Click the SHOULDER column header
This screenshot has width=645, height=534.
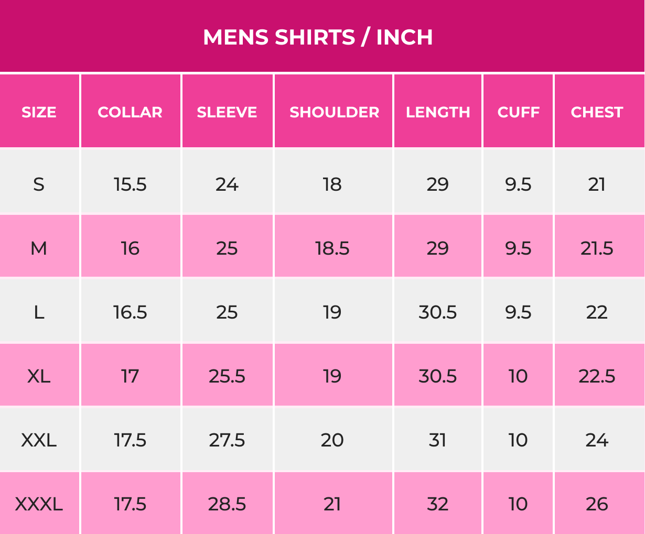pos(334,112)
